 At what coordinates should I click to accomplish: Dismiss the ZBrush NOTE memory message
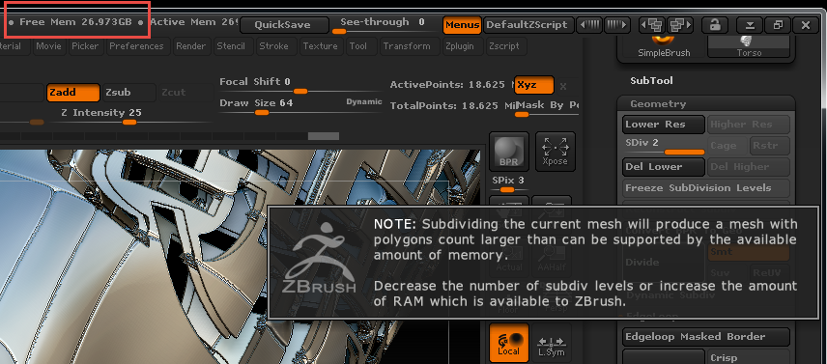click(x=544, y=262)
